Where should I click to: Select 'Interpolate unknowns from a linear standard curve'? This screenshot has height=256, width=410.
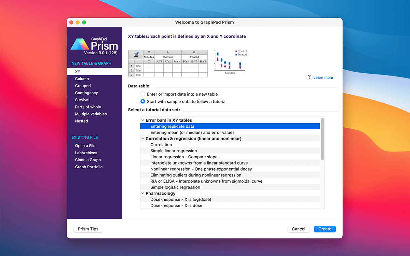coord(230,163)
